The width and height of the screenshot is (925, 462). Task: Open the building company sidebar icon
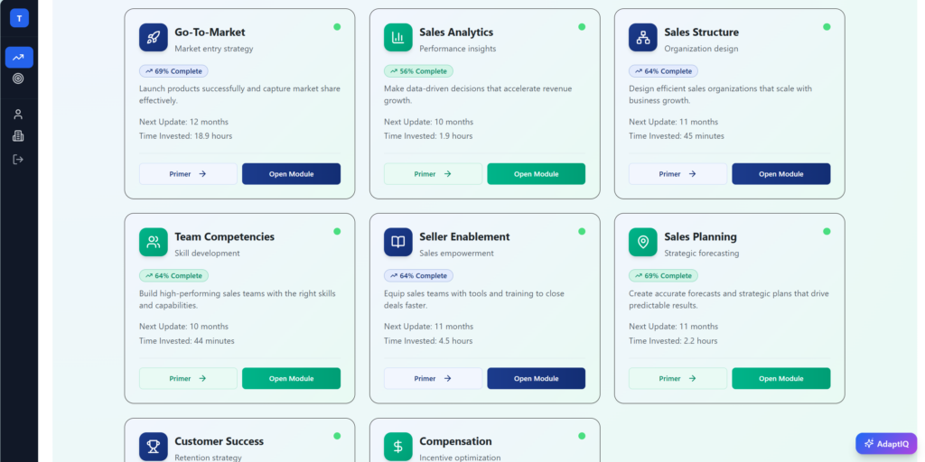(18, 136)
